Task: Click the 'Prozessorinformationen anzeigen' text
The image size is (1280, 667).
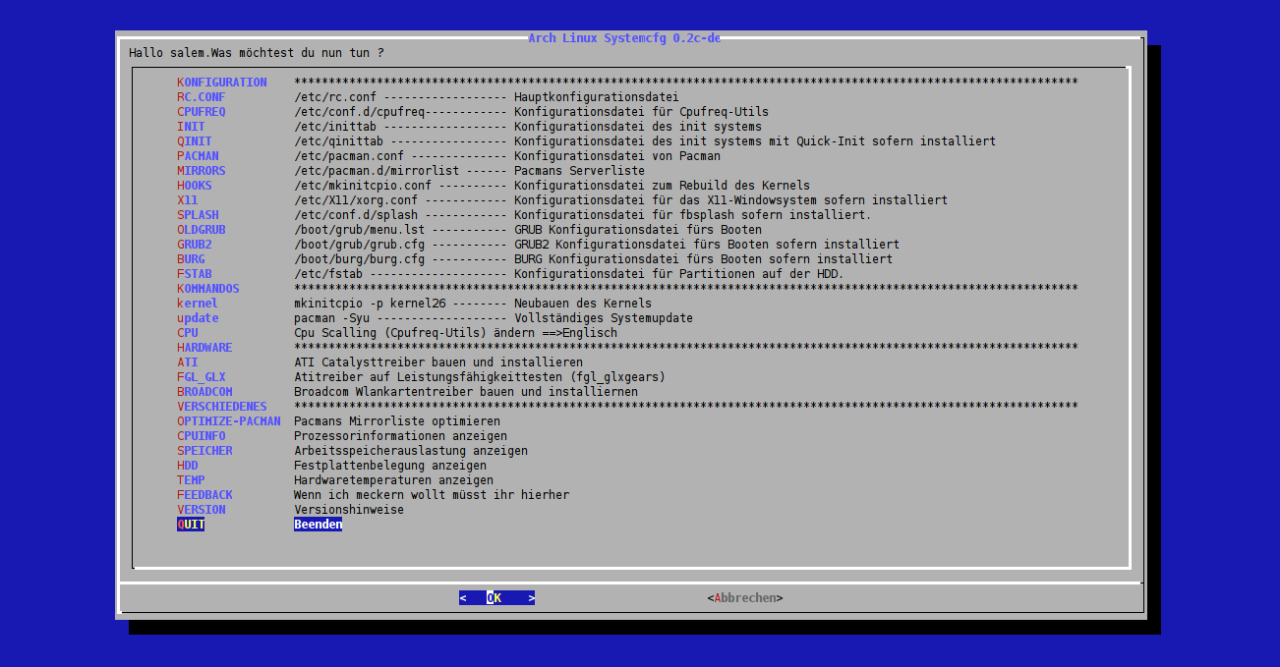Action: click(400, 436)
